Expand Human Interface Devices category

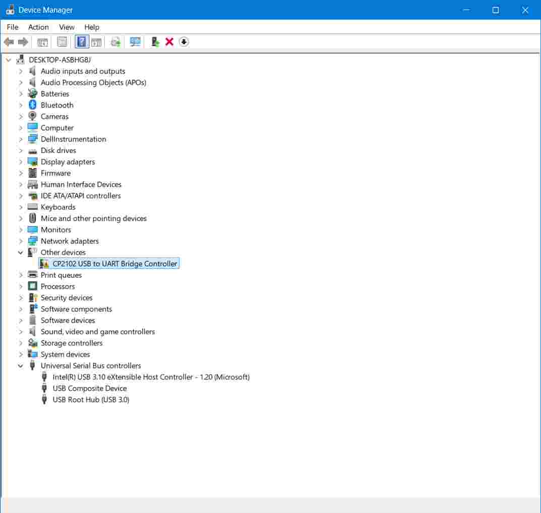20,184
